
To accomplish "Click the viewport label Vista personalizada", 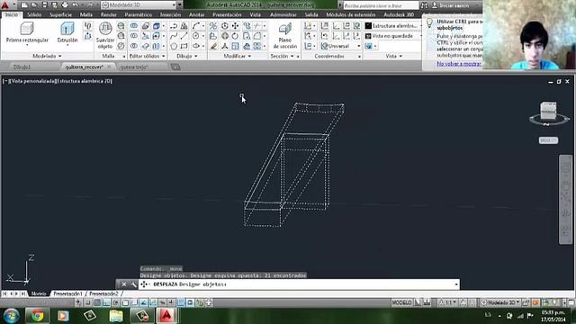I will (32, 81).
